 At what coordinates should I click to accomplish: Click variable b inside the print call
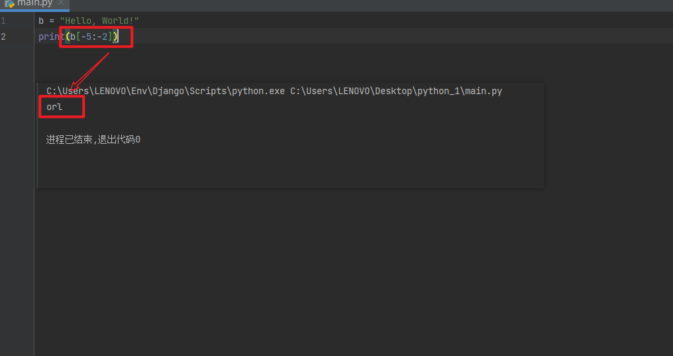(x=73, y=36)
